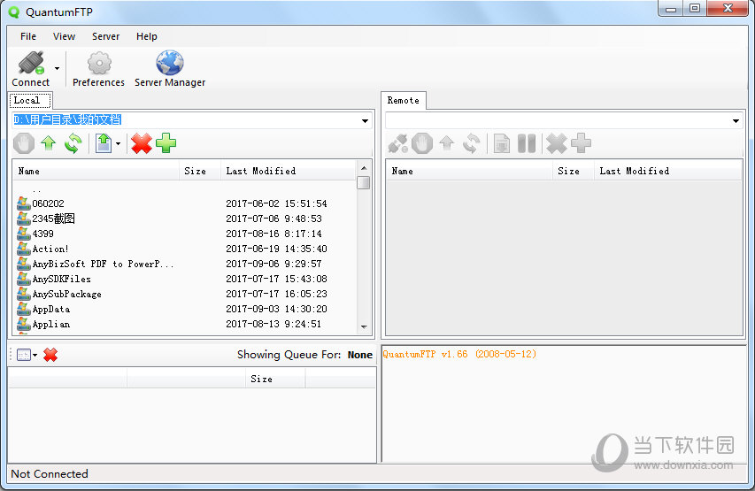
Task: Launch the Server Manager globe icon
Action: coord(169,63)
